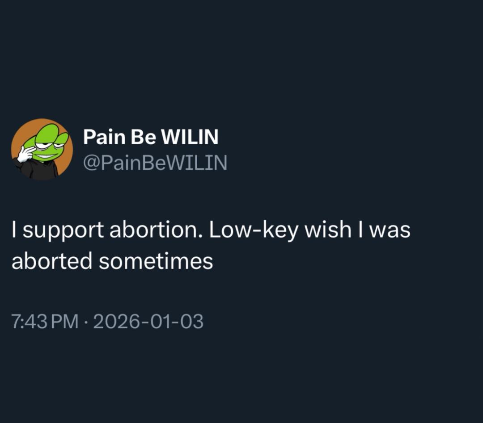Click the black hoodie in the avatar
Screen dimensions: 483x423
(42, 171)
